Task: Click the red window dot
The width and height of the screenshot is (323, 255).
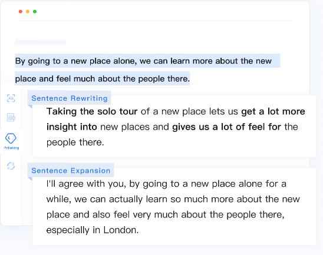Action: pyautogui.click(x=21, y=12)
